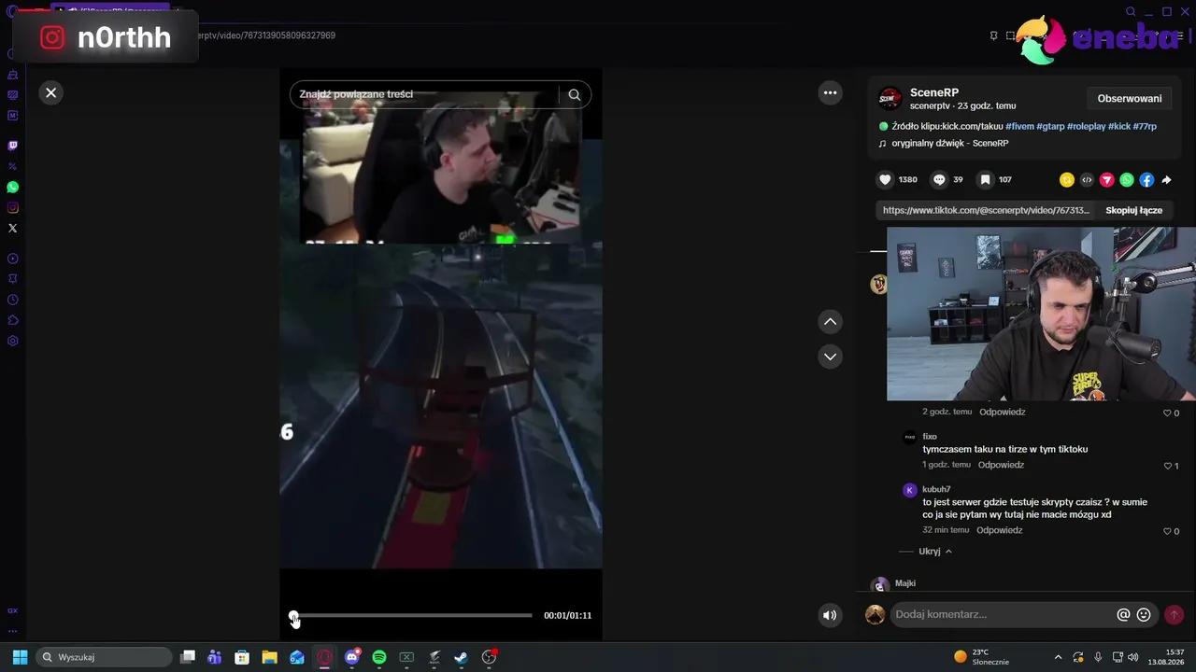The image size is (1196, 672).
Task: Toggle the Obserwowani follow button
Action: pyautogui.click(x=1130, y=98)
